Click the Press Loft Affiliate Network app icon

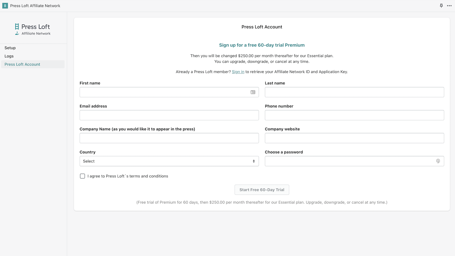5,5
